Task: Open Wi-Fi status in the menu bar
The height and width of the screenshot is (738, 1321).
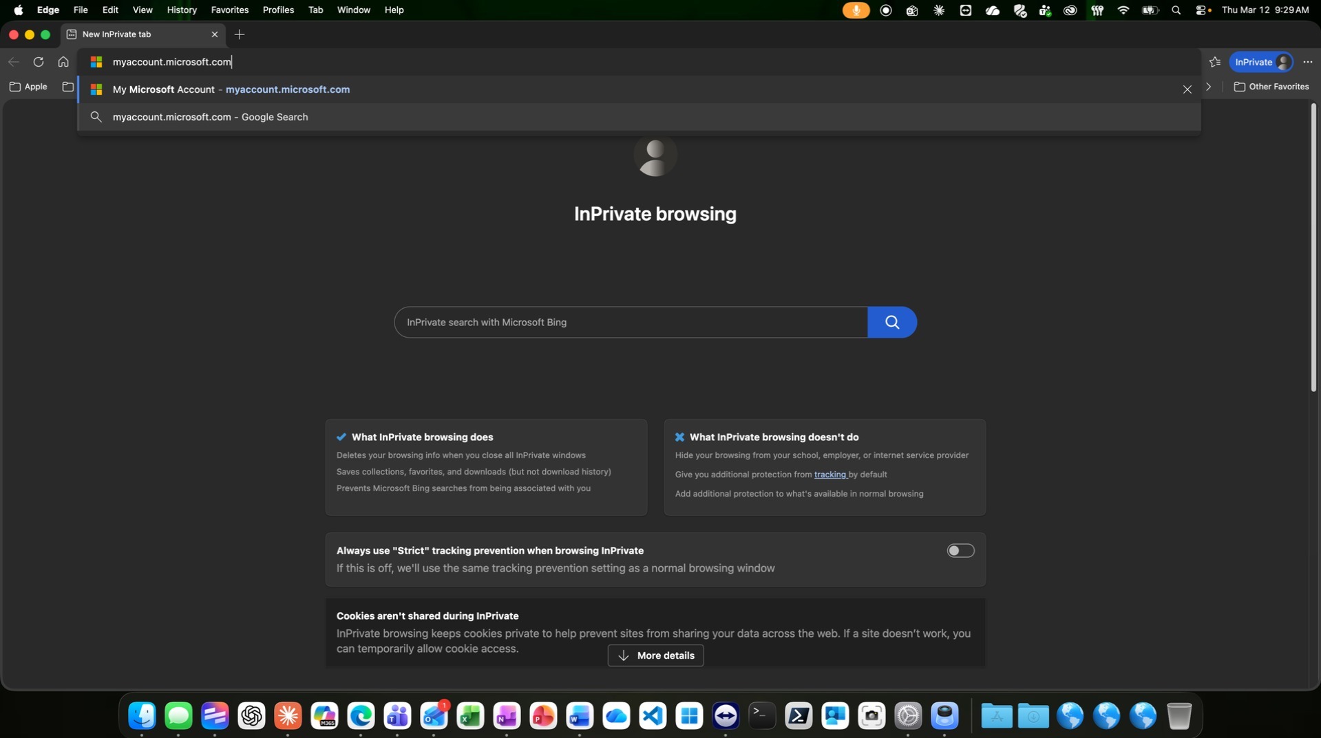Action: [1123, 10]
